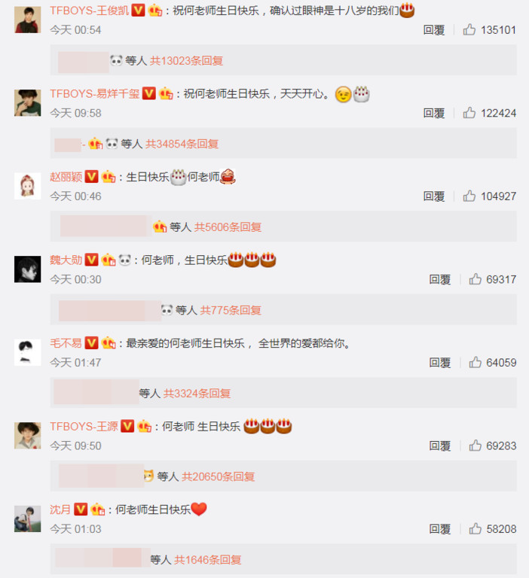Click verified V badge next to 赵丽颖
This screenshot has height=578, width=529.
pyautogui.click(x=91, y=177)
